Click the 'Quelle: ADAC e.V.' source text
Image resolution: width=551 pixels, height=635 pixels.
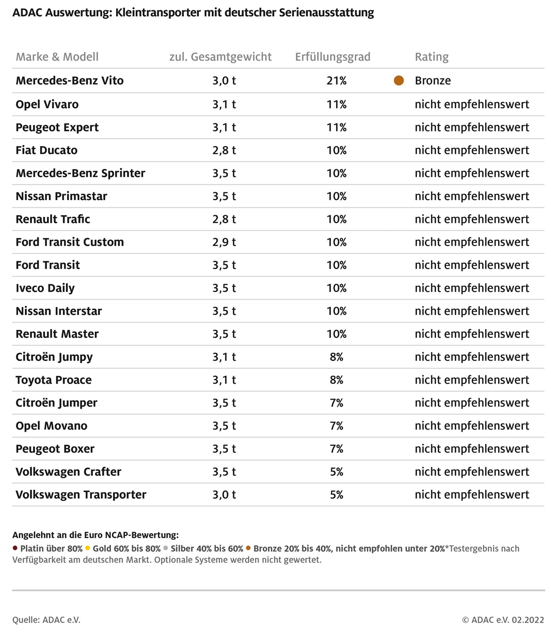point(46,619)
